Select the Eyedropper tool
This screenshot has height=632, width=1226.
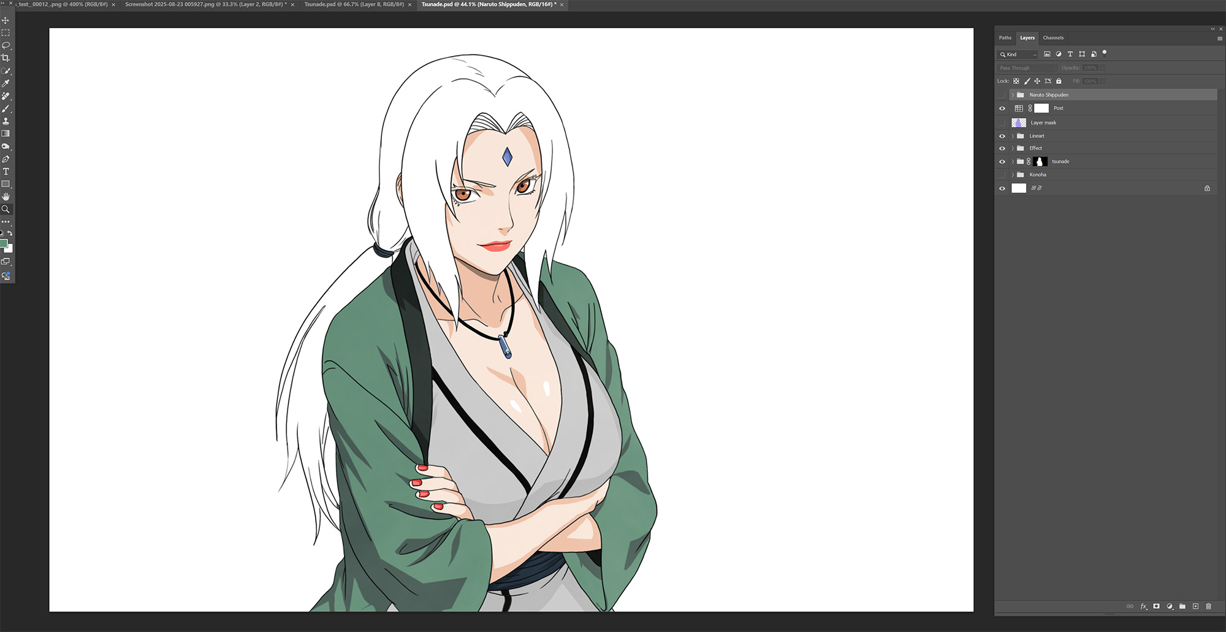6,83
